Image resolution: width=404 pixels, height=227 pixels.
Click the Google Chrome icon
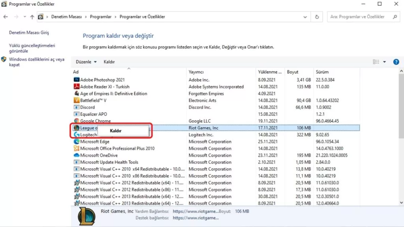(76, 121)
